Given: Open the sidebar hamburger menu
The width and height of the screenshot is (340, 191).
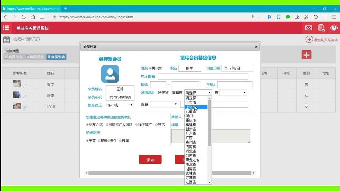Looking at the screenshot, I should click(x=6, y=28).
